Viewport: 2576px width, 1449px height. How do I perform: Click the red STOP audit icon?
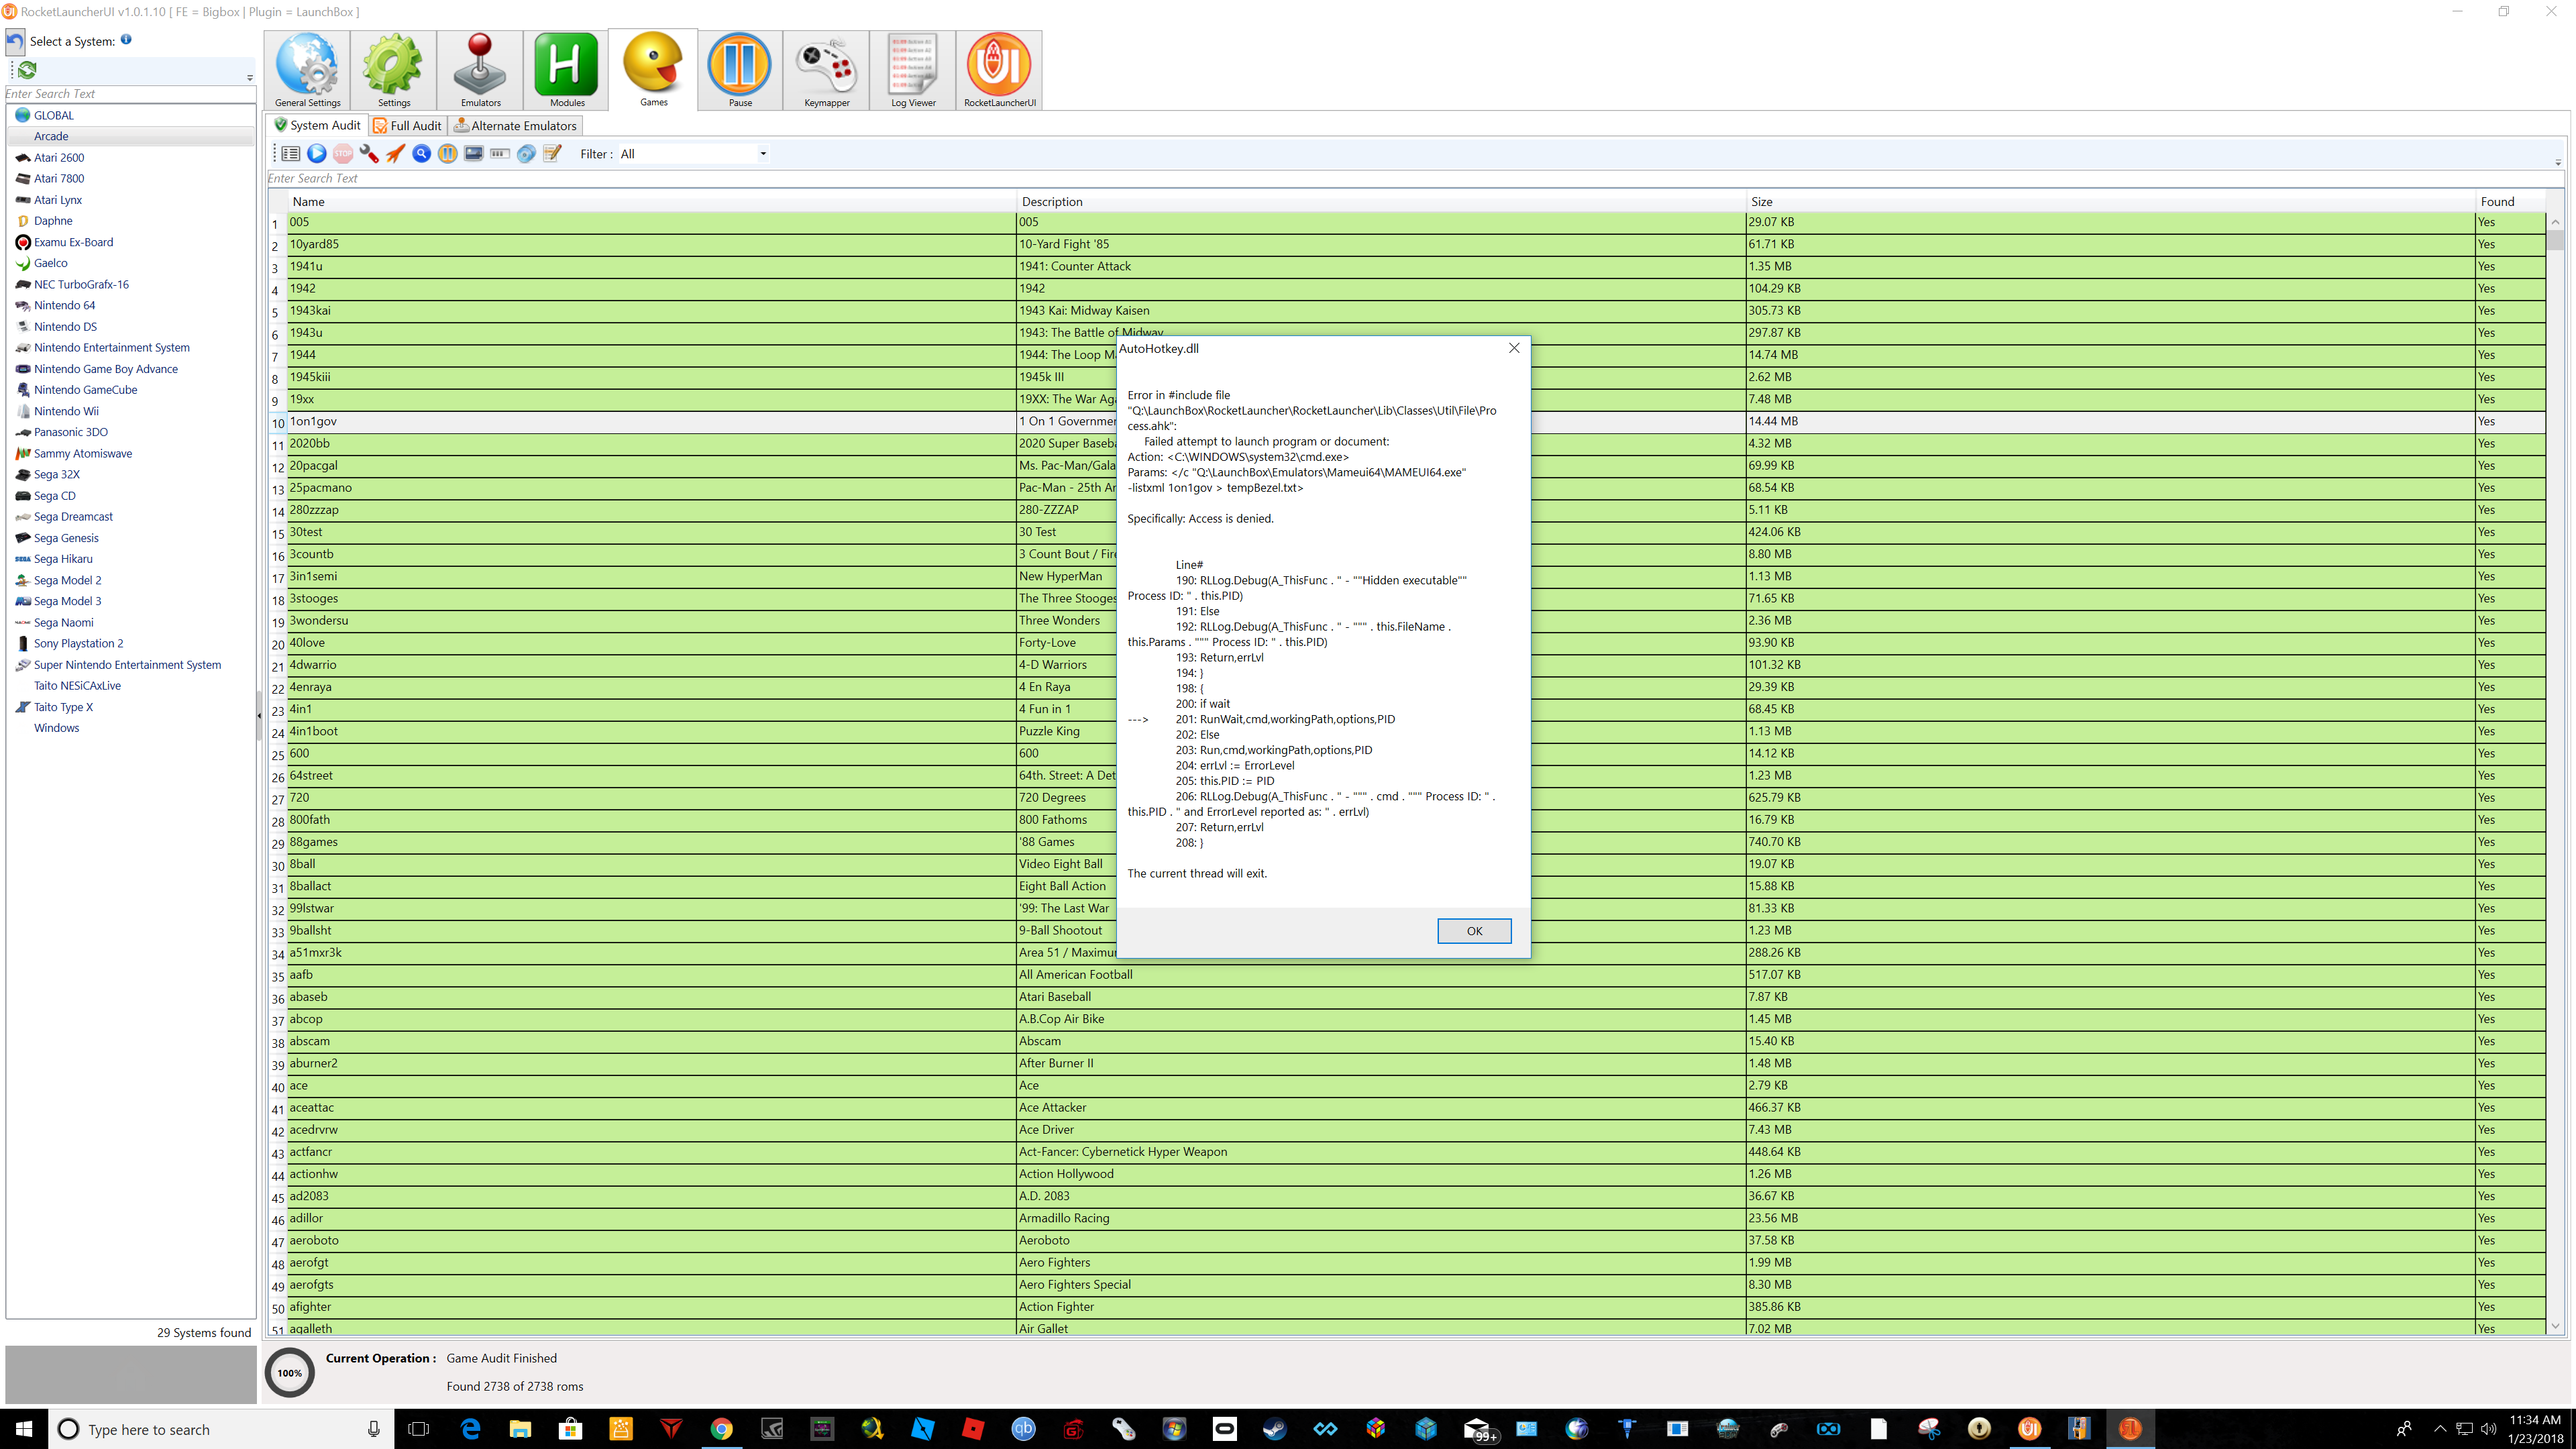pos(343,153)
